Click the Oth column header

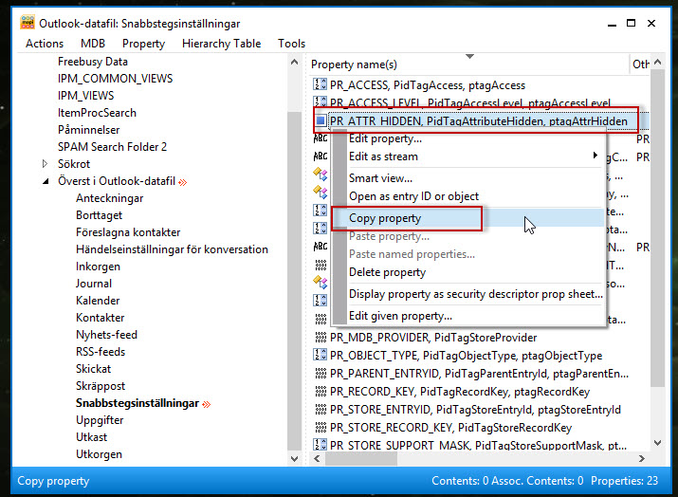click(640, 64)
